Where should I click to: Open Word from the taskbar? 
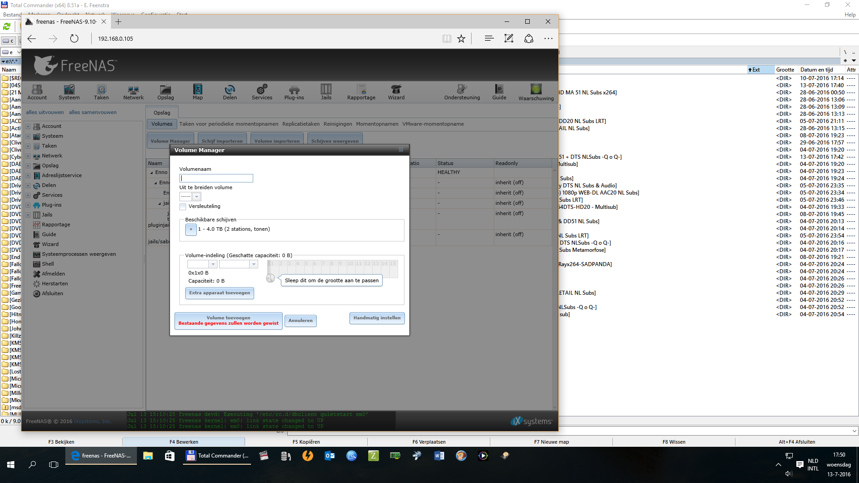click(x=439, y=456)
